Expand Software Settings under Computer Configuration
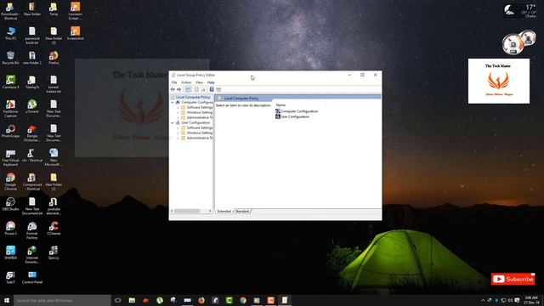This screenshot has width=544, height=306. (178, 108)
